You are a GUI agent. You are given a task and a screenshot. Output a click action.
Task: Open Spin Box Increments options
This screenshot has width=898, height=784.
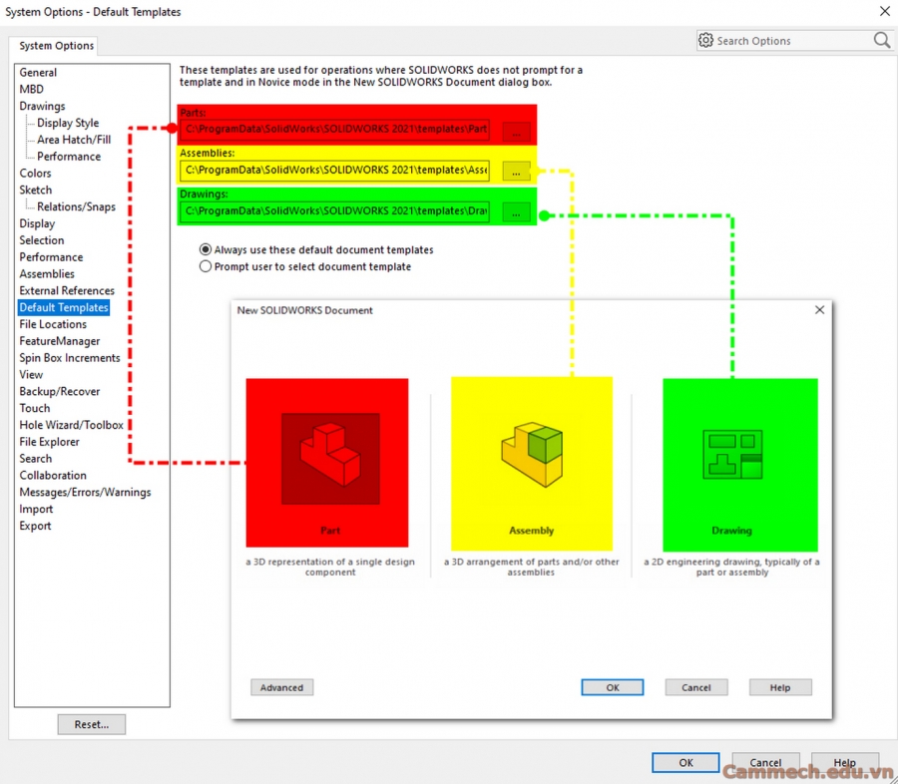coord(70,358)
